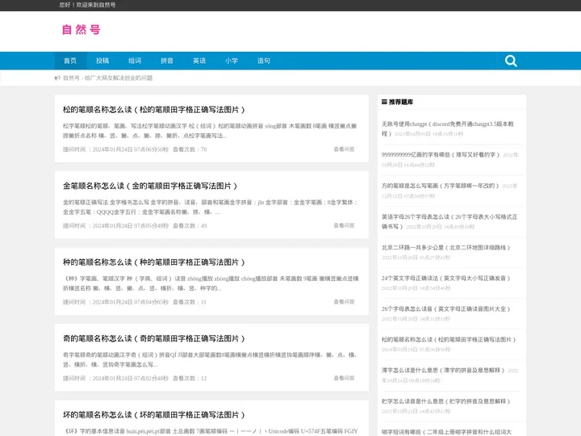Click the search magnifier icon

tap(511, 61)
